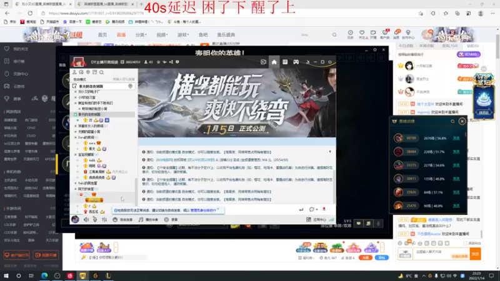Click the calendar icon above channel list
The width and height of the screenshot is (500, 281).
(95, 72)
